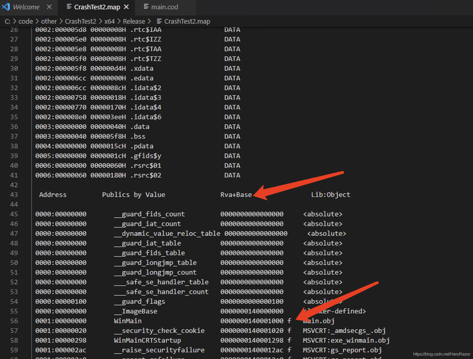Image resolution: width=473 pixels, height=359 pixels.
Task: Click the 000003eeH size of .idata$6
Action: click(x=108, y=117)
